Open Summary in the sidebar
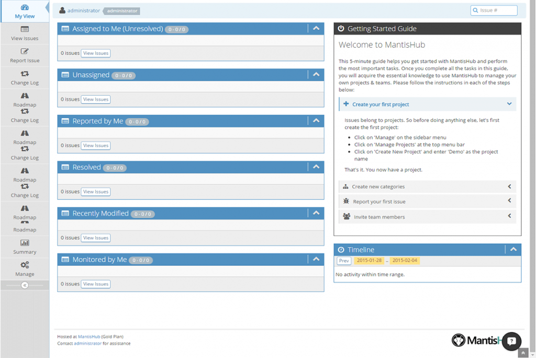The width and height of the screenshot is (536, 358). tap(25, 247)
